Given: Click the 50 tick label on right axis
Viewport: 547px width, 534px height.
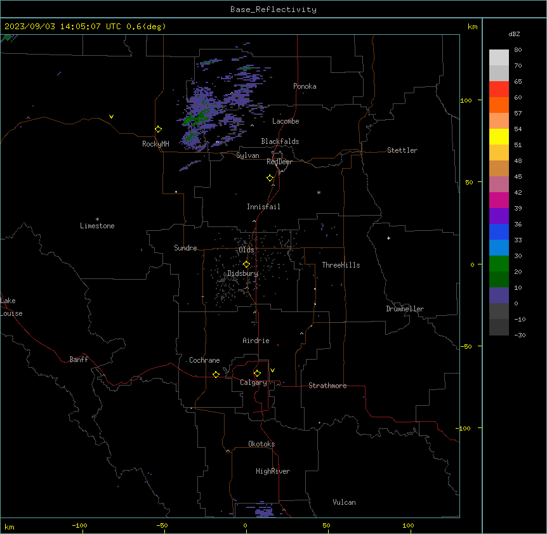Looking at the screenshot, I should 469,182.
